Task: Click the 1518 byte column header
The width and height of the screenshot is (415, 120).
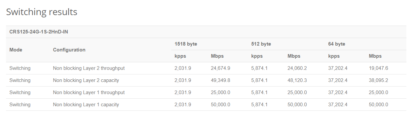Action: point(186,44)
